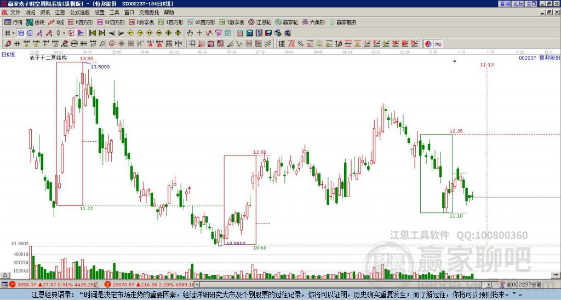
Task: Click the 12.02 price label
Action: click(260, 152)
